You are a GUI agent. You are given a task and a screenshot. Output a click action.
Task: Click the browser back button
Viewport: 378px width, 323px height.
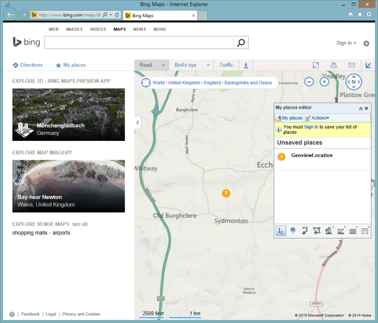10,15
